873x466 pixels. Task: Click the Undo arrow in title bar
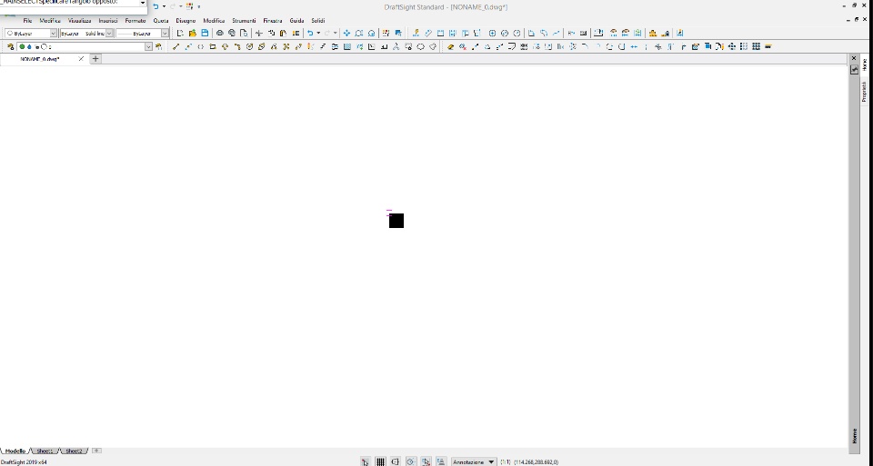point(156,6)
